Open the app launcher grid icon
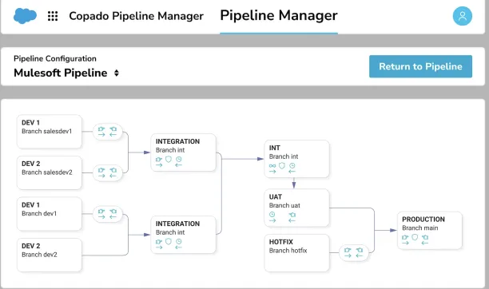This screenshot has height=289, width=489. point(53,16)
